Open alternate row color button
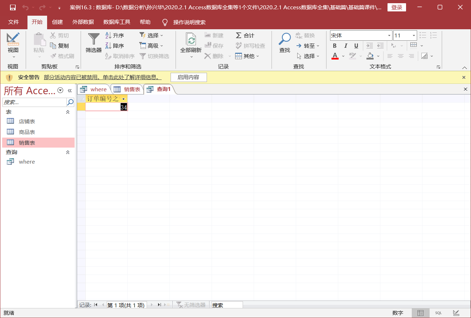 pos(424,56)
